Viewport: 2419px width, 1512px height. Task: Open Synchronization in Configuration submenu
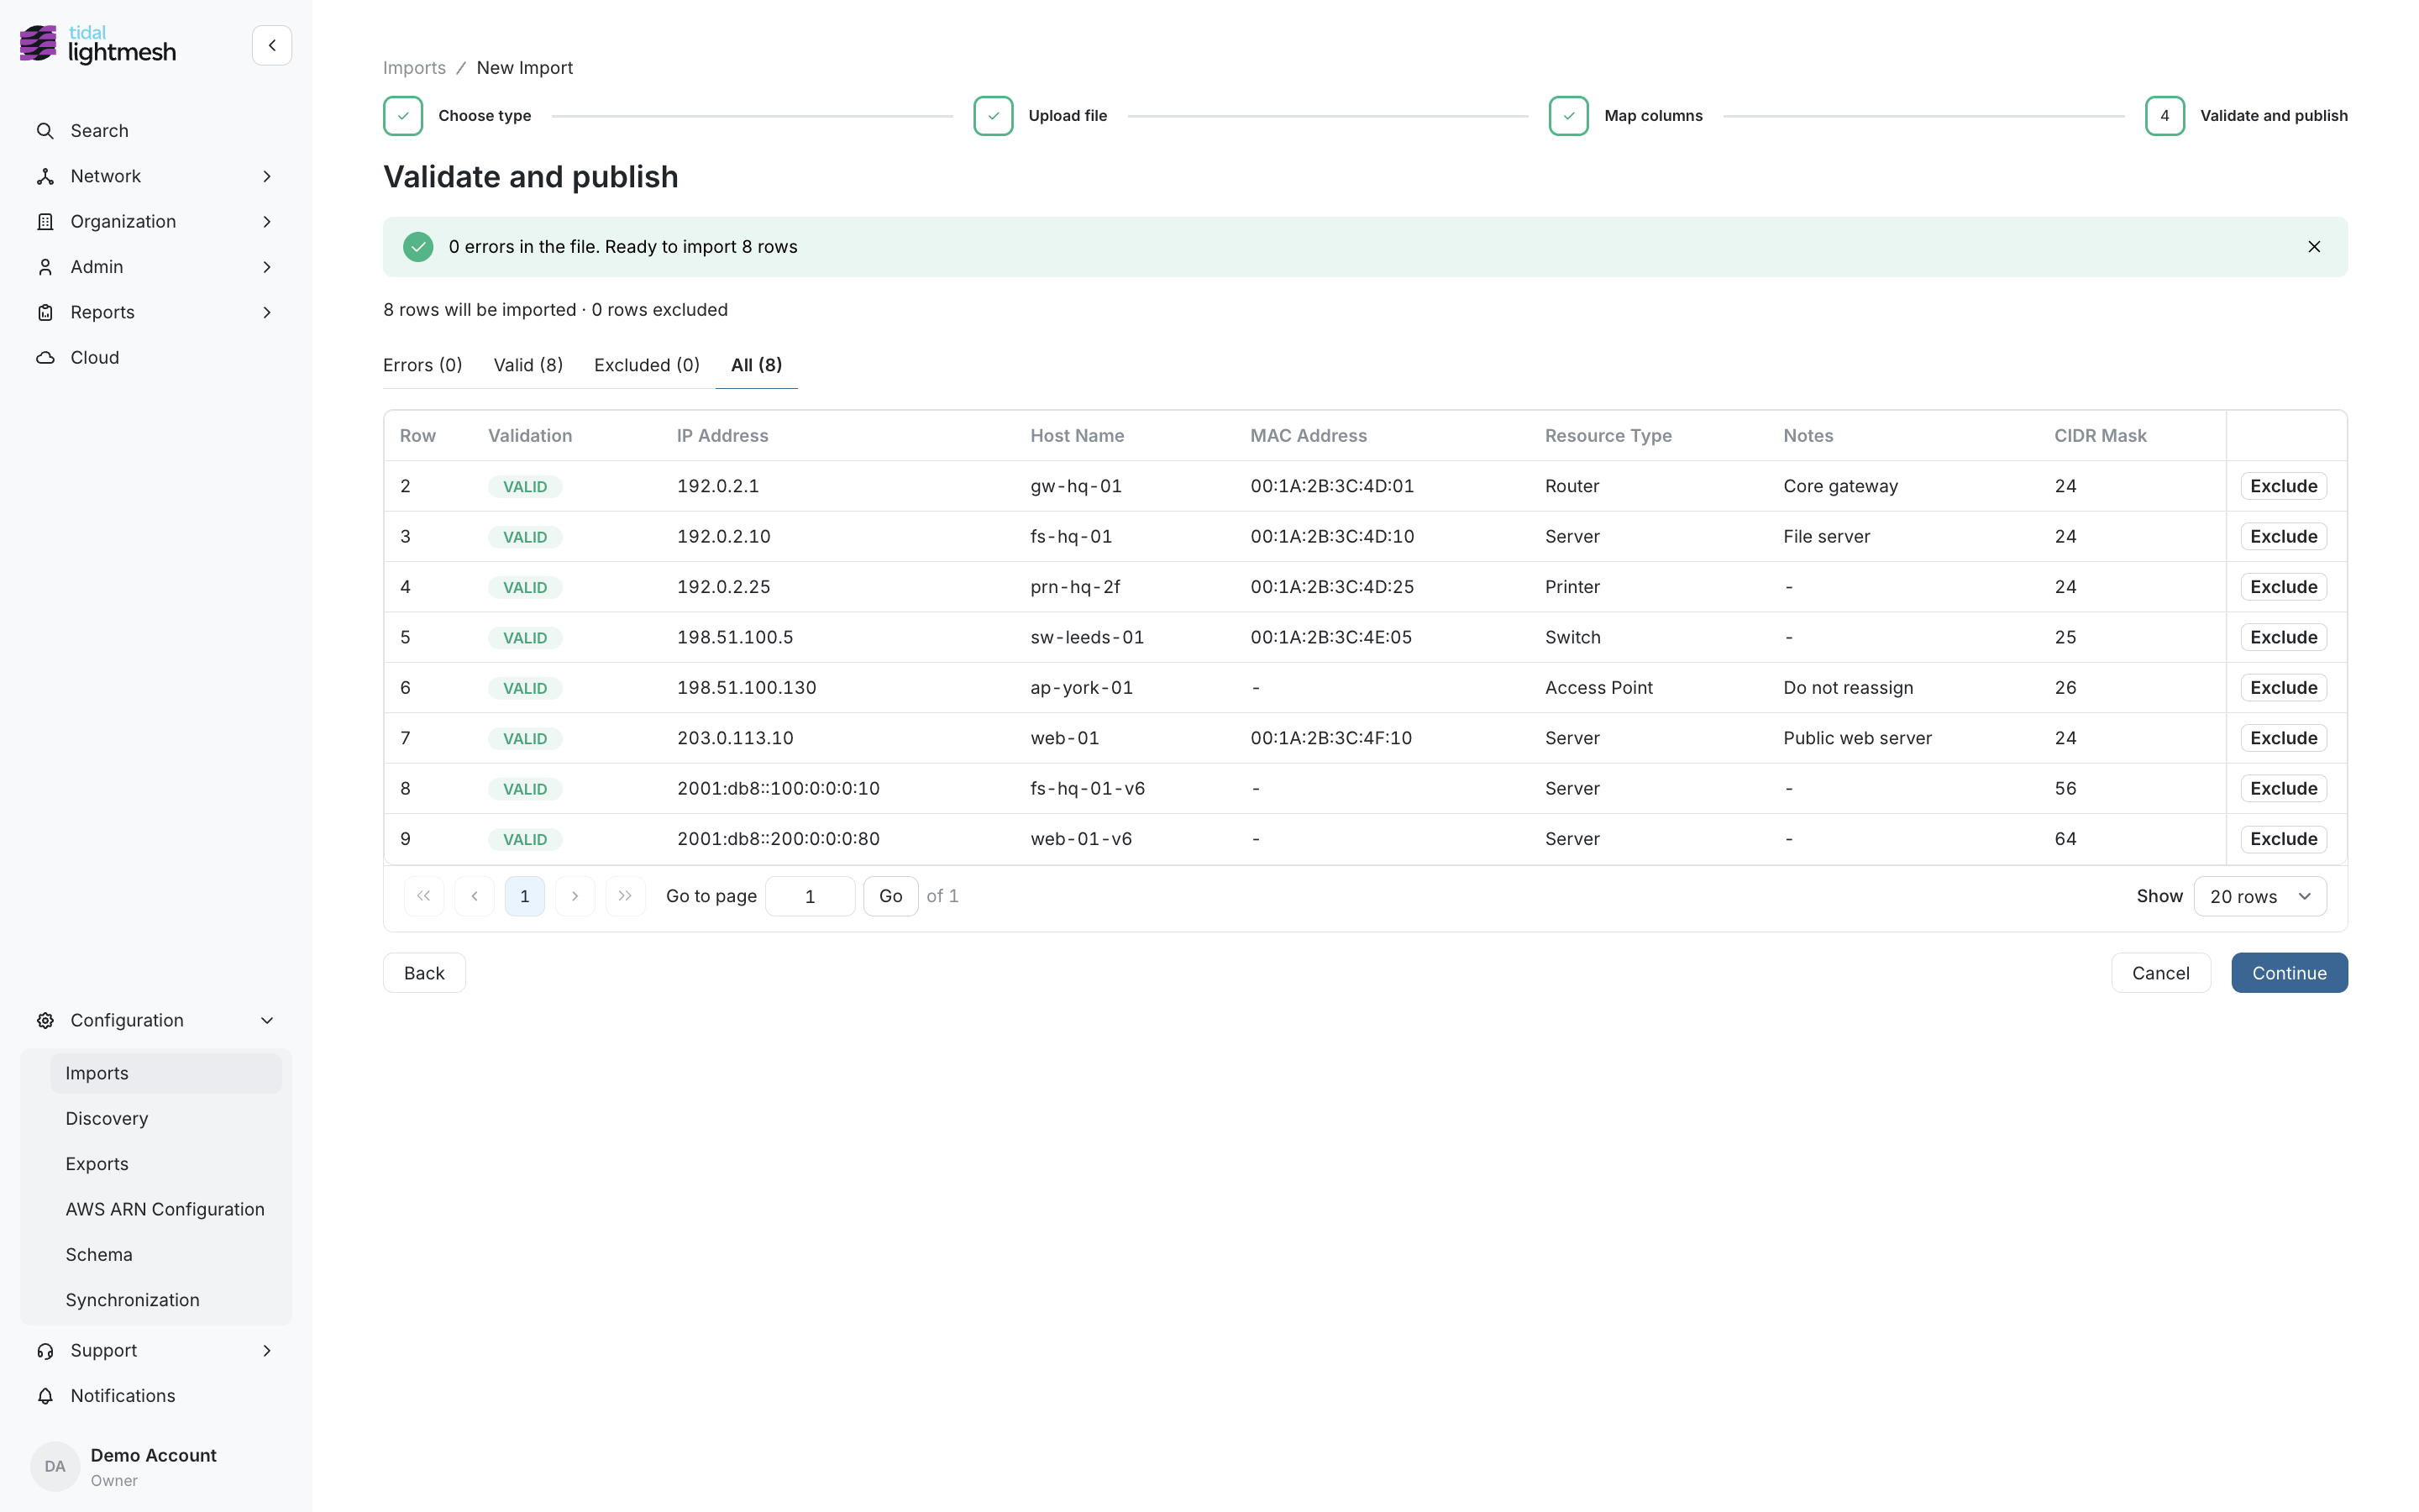(x=166, y=1300)
